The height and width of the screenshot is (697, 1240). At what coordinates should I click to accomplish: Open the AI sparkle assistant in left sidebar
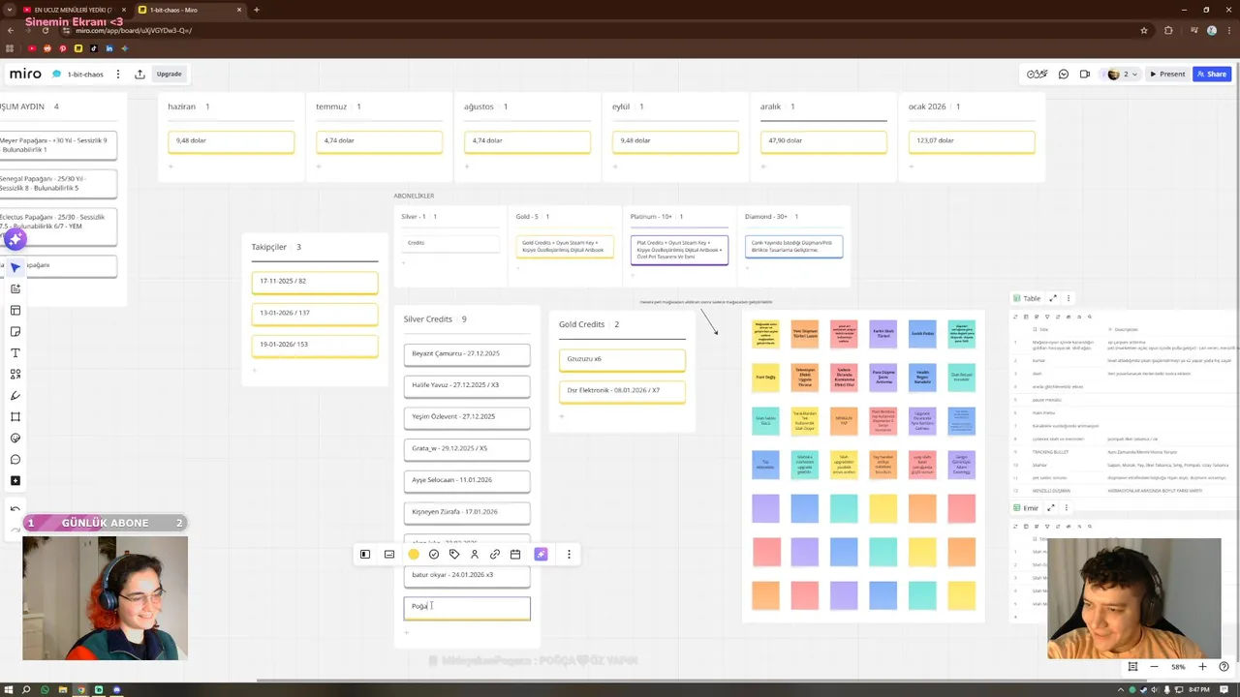15,238
